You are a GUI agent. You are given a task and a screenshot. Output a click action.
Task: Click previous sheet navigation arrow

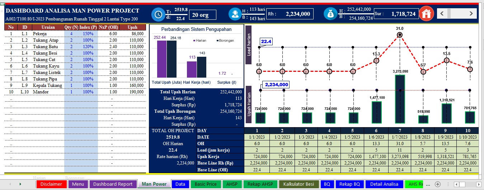point(10,184)
